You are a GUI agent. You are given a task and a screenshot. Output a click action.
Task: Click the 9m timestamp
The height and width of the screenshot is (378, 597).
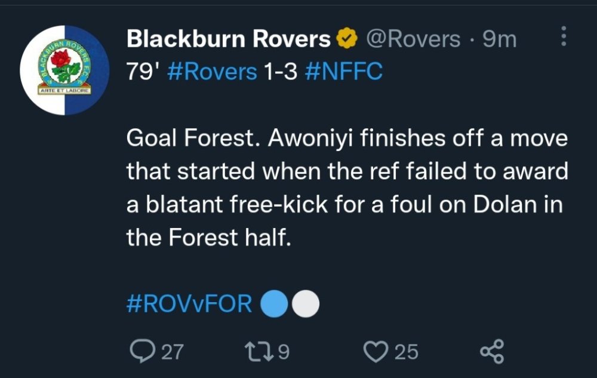tap(499, 39)
